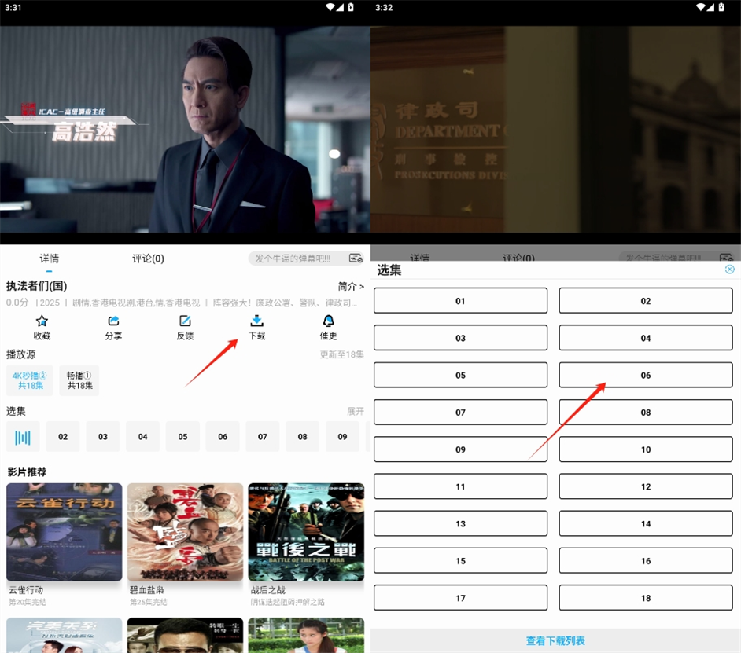
Task: Download episode 10 in the 选集 panel
Action: tap(646, 449)
